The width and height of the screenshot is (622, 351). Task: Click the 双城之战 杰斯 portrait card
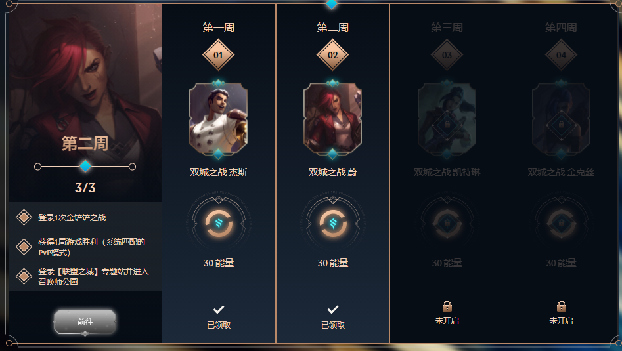[x=218, y=119]
